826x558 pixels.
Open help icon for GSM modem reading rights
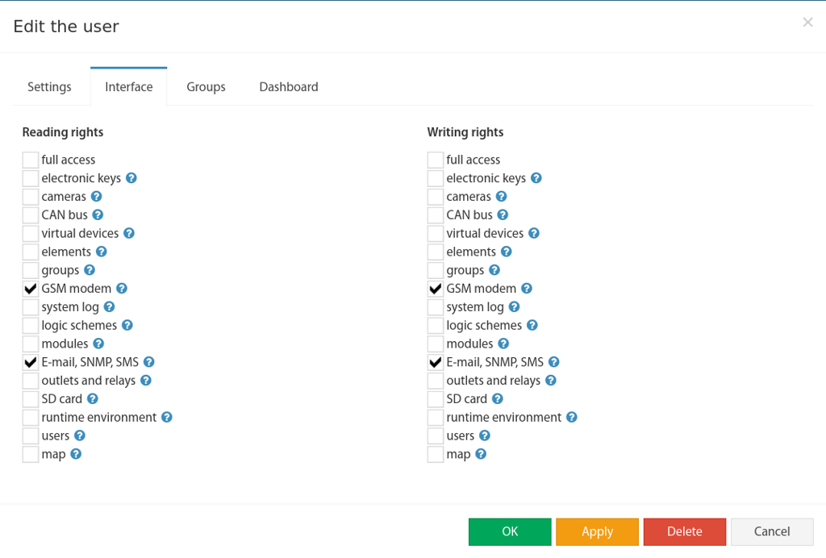click(121, 289)
